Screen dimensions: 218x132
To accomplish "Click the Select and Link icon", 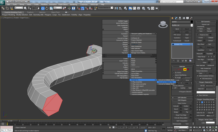I will pos(3,8).
